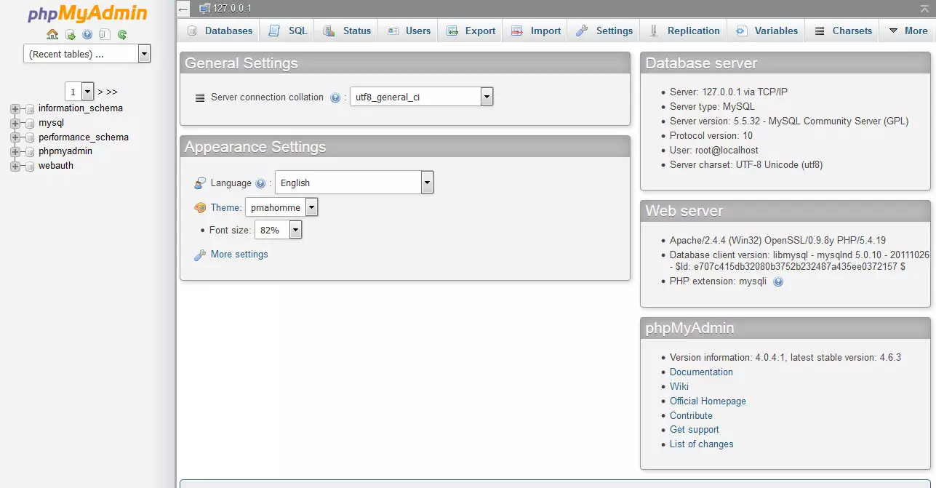Screen dimensions: 936x488
Task: Open the More tab dropdown
Action: point(908,31)
